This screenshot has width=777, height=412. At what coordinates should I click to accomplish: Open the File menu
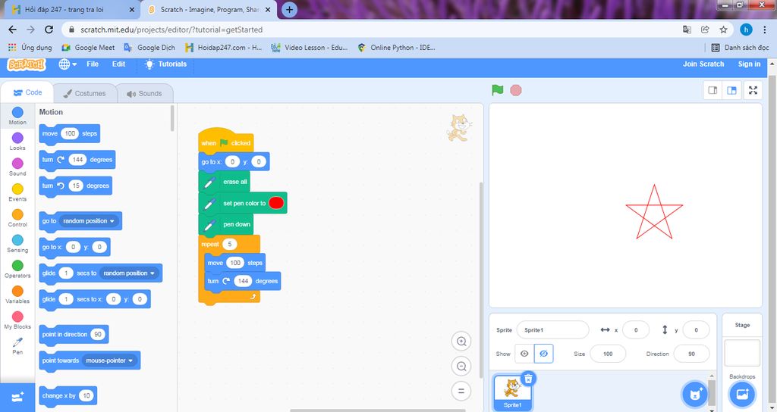coord(93,64)
